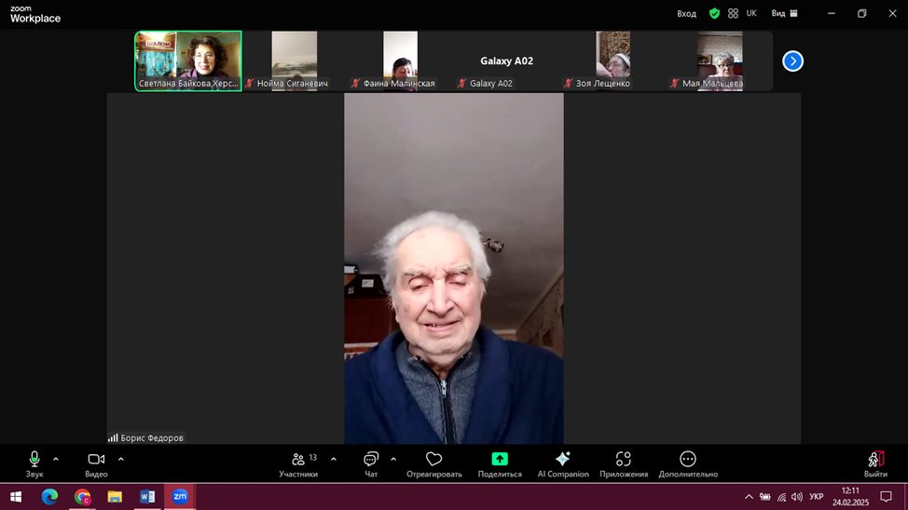This screenshot has width=908, height=510.
Task: Expand audio options arrow next to Звук
Action: coord(56,459)
